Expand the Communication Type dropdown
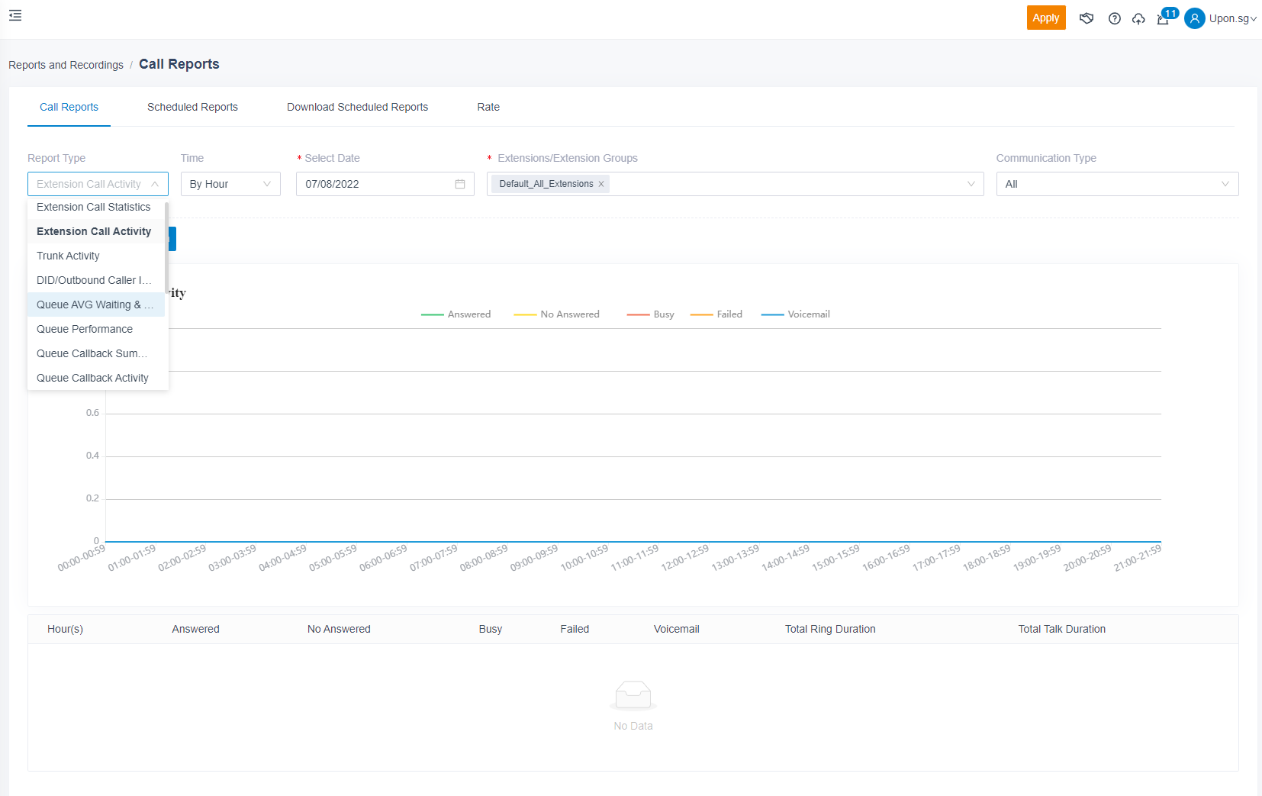The image size is (1262, 796). (1116, 184)
